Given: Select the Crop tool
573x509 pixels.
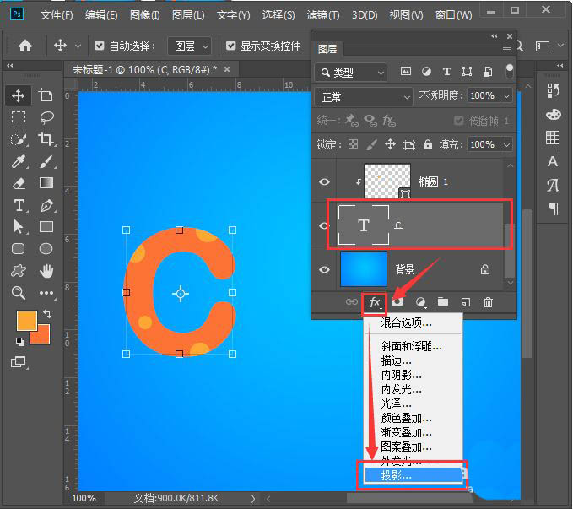Looking at the screenshot, I should click(x=46, y=139).
